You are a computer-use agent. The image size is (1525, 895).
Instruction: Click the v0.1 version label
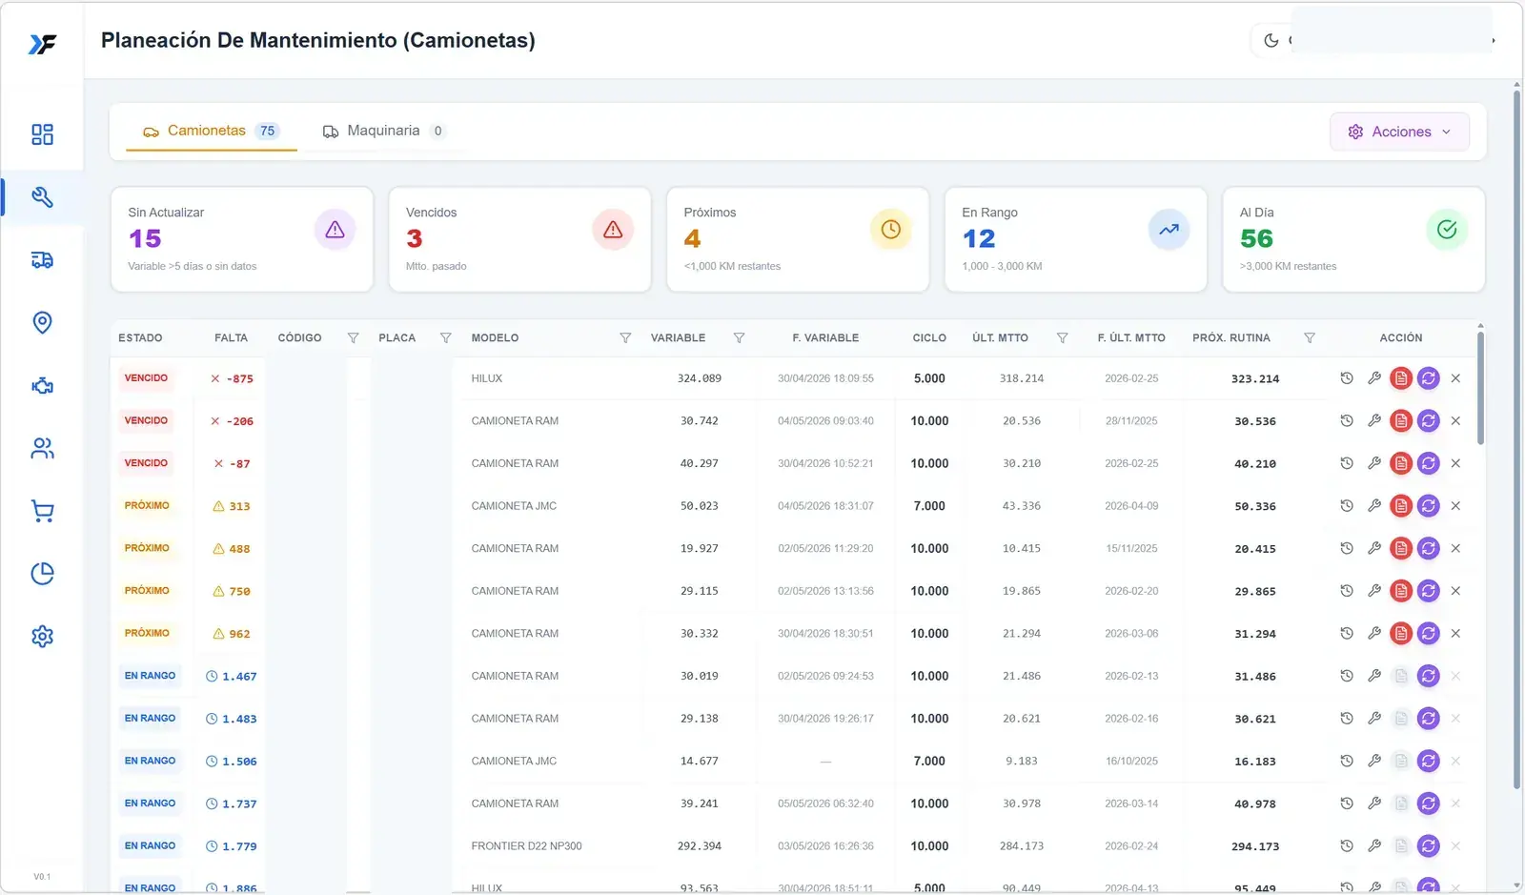42,877
